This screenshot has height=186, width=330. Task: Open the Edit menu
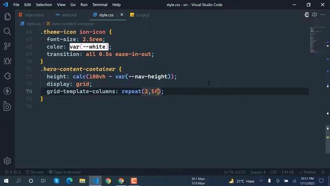(27, 5)
